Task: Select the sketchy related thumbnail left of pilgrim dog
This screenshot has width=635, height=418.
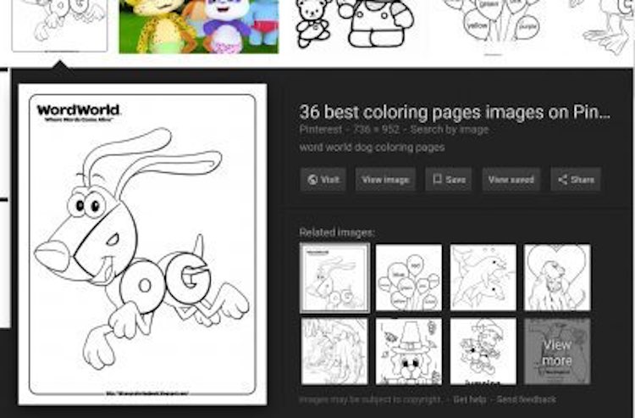Action: tap(334, 351)
